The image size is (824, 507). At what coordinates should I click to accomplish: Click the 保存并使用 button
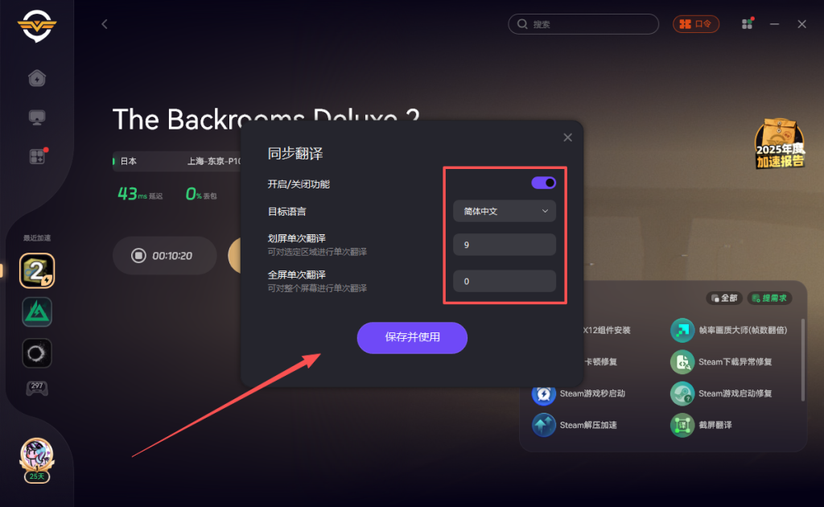pyautogui.click(x=412, y=337)
